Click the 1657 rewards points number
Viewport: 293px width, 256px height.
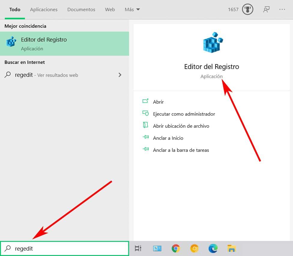click(x=233, y=10)
